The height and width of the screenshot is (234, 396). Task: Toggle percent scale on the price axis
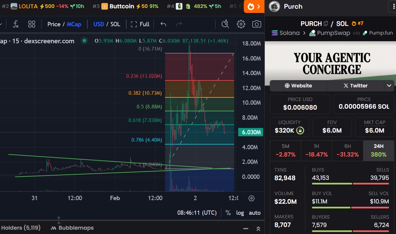coord(228,213)
